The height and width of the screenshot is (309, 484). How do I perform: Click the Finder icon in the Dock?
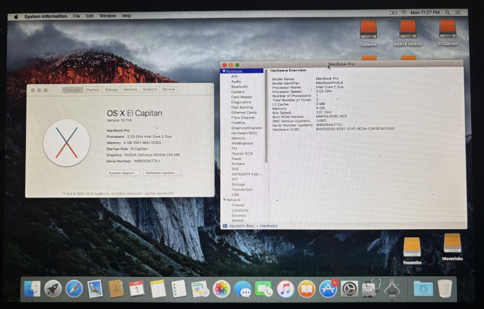click(x=32, y=289)
